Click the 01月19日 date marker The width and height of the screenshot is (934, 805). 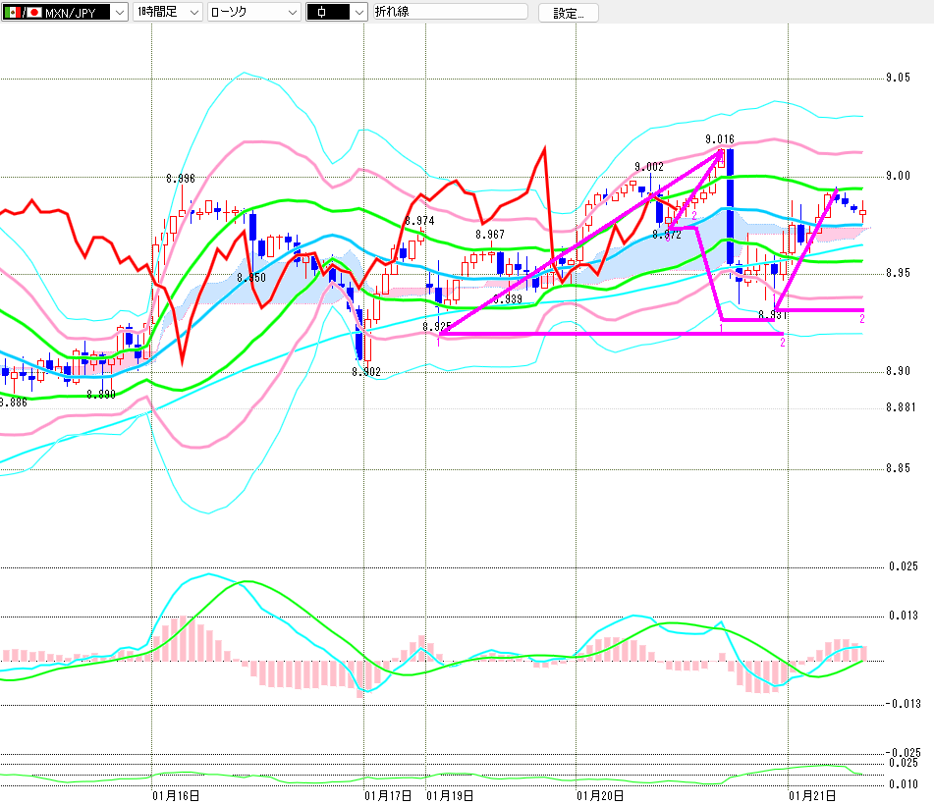tap(451, 795)
